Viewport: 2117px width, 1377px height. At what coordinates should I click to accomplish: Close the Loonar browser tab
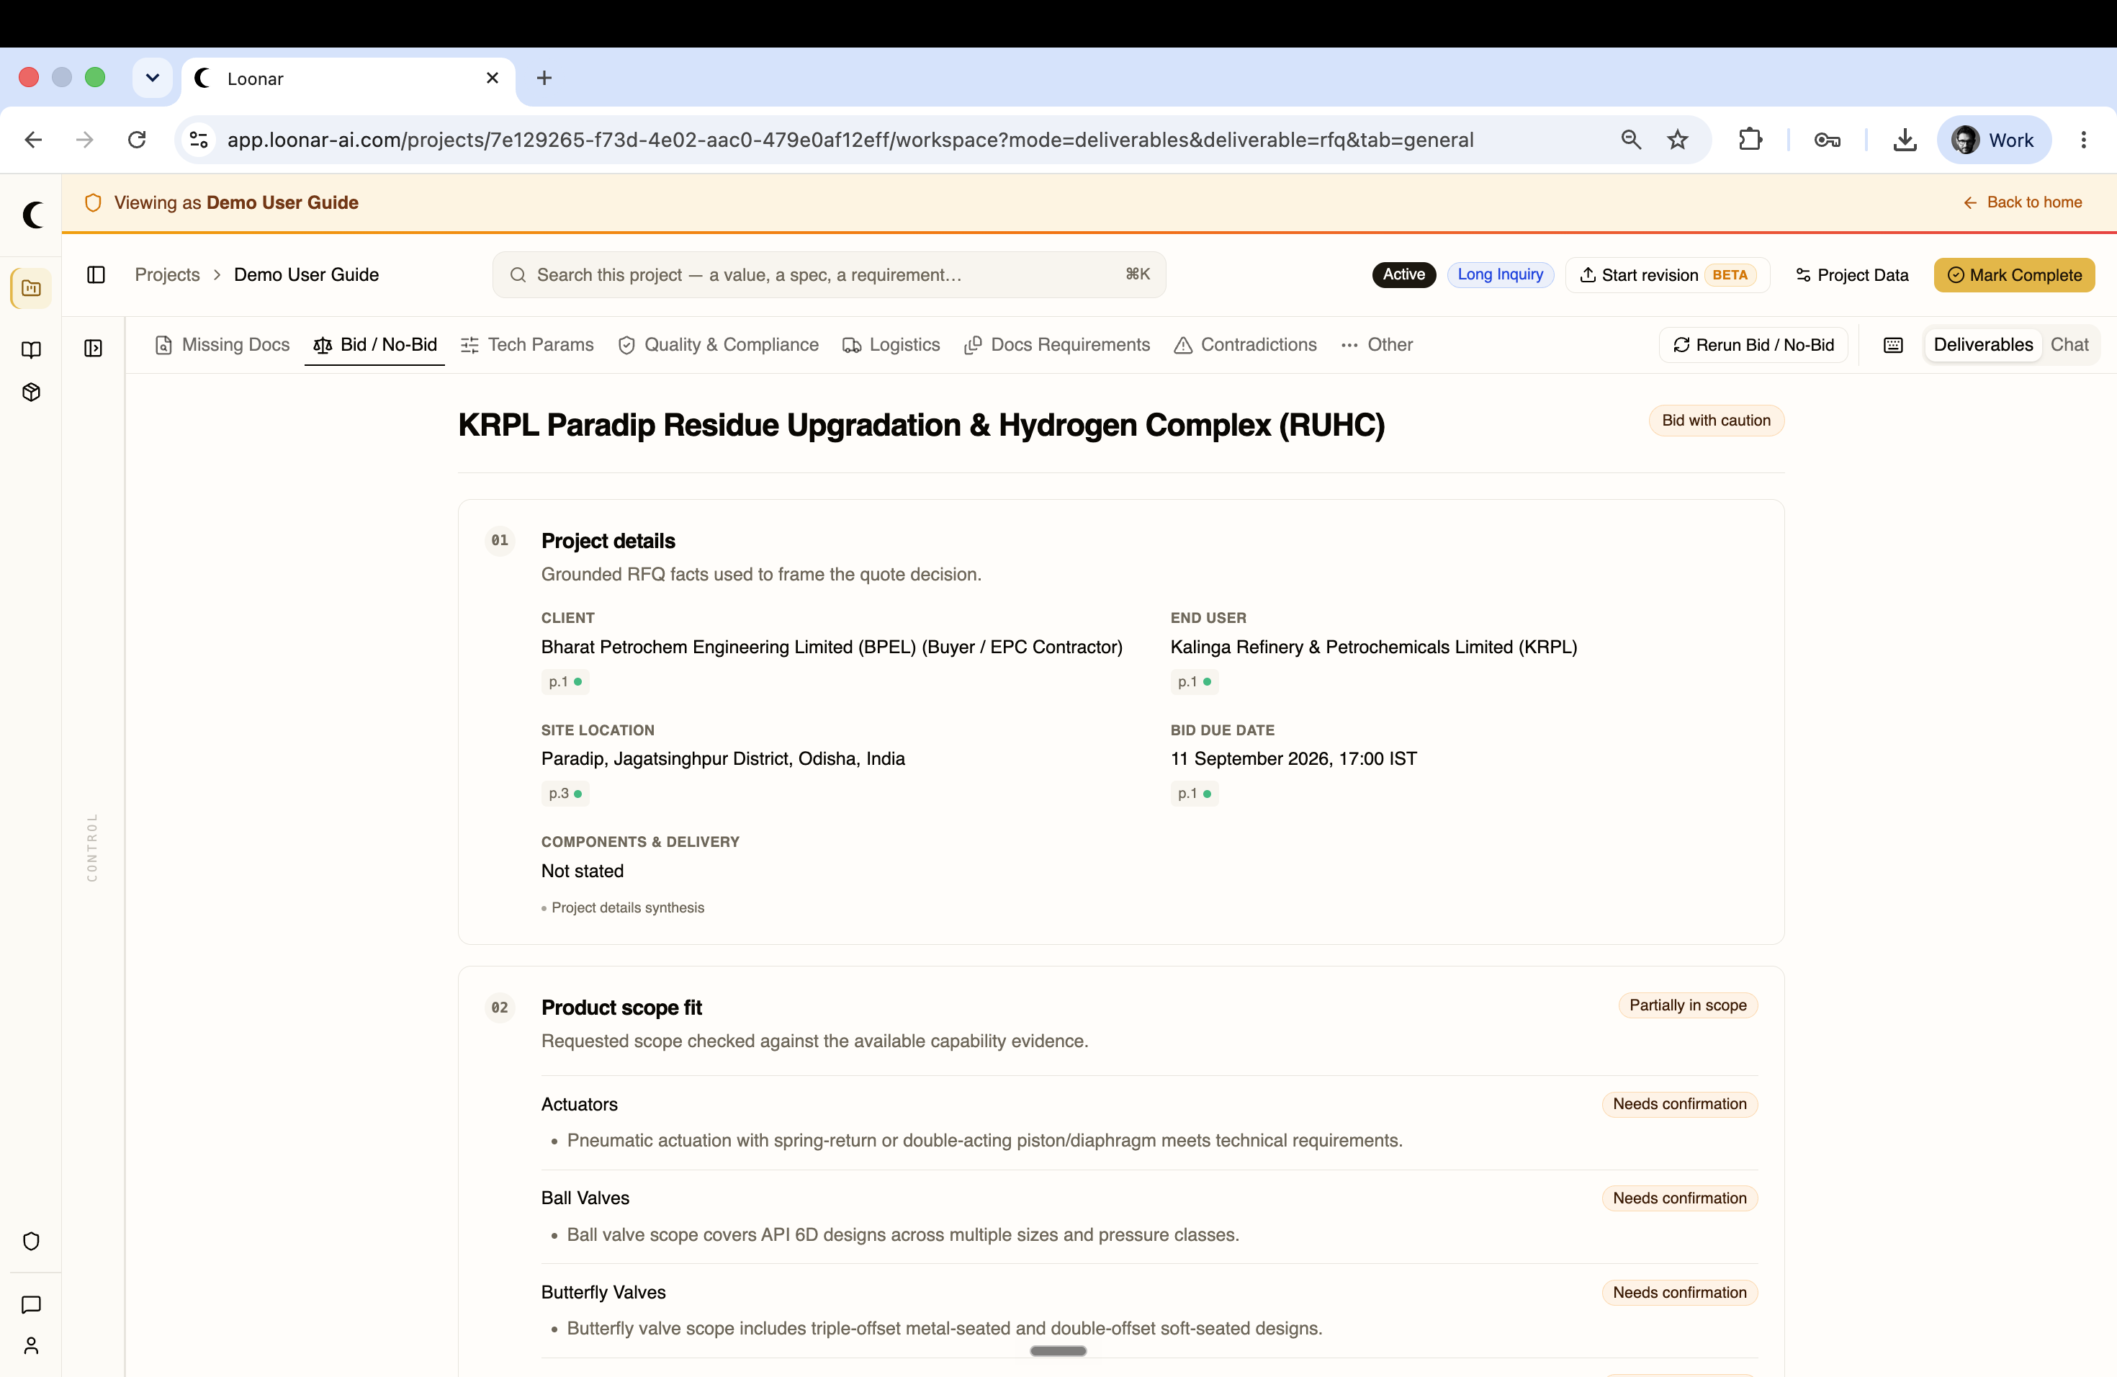point(492,79)
